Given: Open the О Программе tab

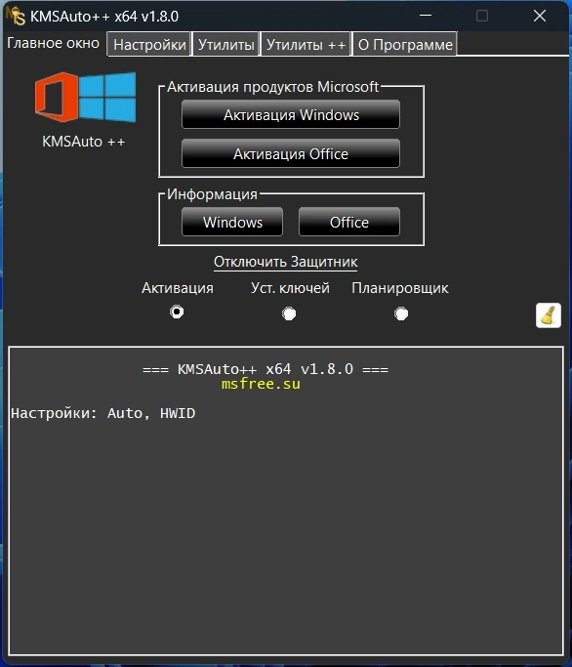Looking at the screenshot, I should click(405, 44).
